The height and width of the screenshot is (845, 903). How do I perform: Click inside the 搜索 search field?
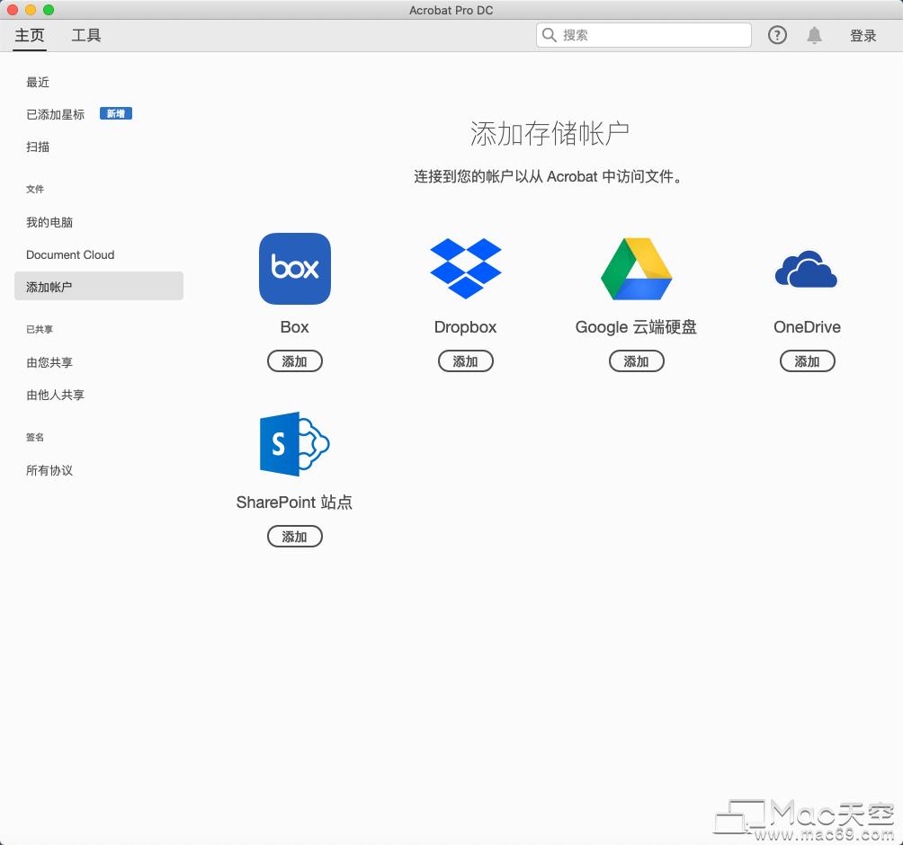(643, 35)
